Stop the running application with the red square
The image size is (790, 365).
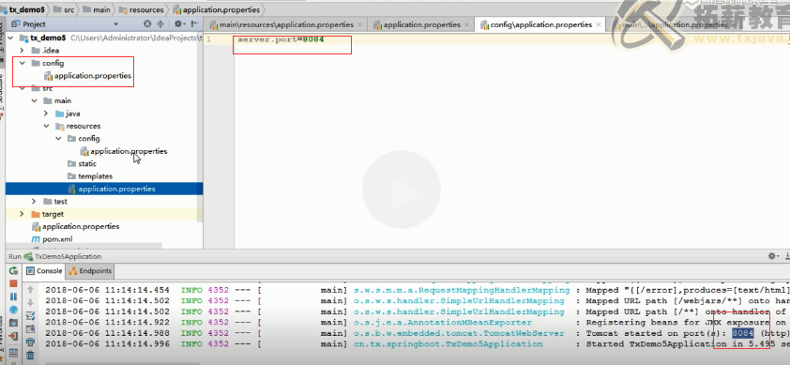click(x=13, y=283)
